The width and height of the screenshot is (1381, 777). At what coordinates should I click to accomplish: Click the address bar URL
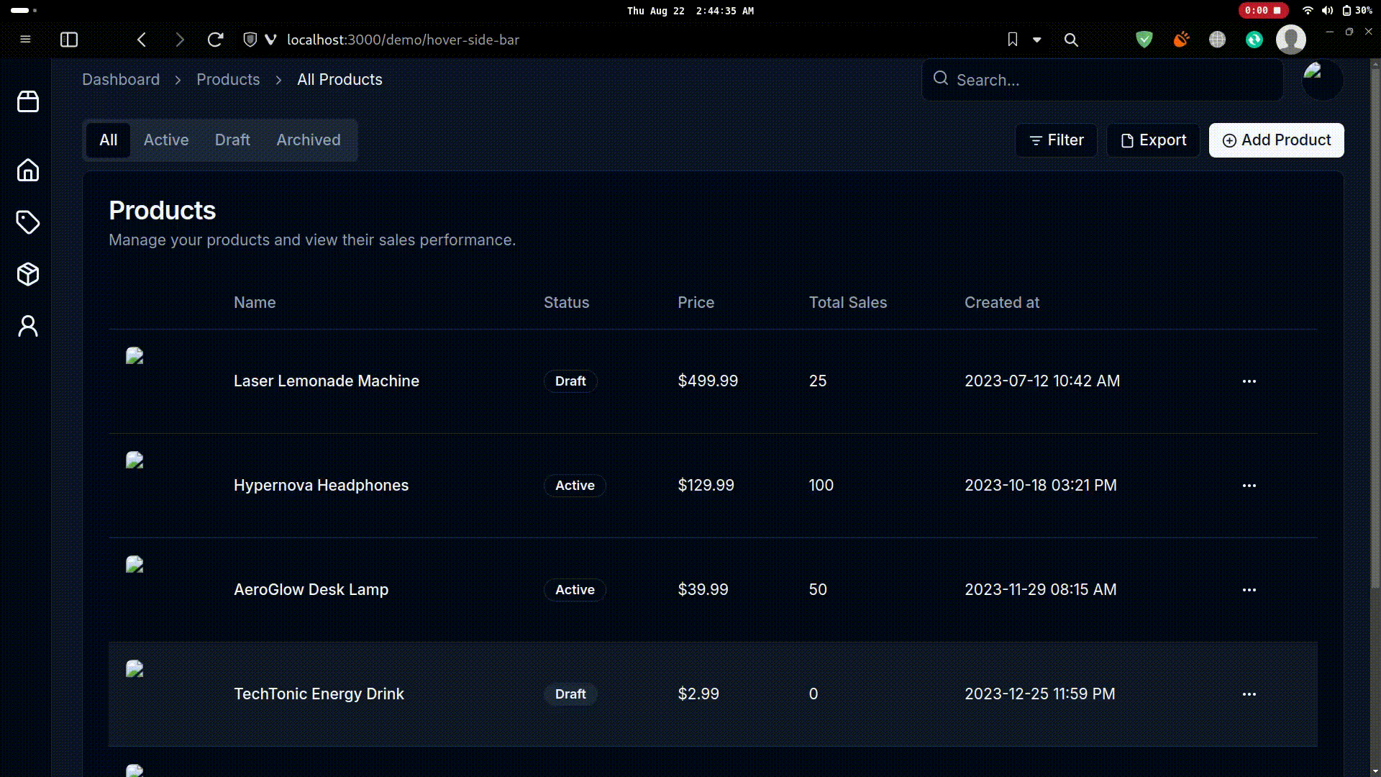[403, 40]
